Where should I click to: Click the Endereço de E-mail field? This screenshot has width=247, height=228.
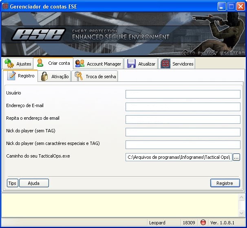click(x=183, y=107)
